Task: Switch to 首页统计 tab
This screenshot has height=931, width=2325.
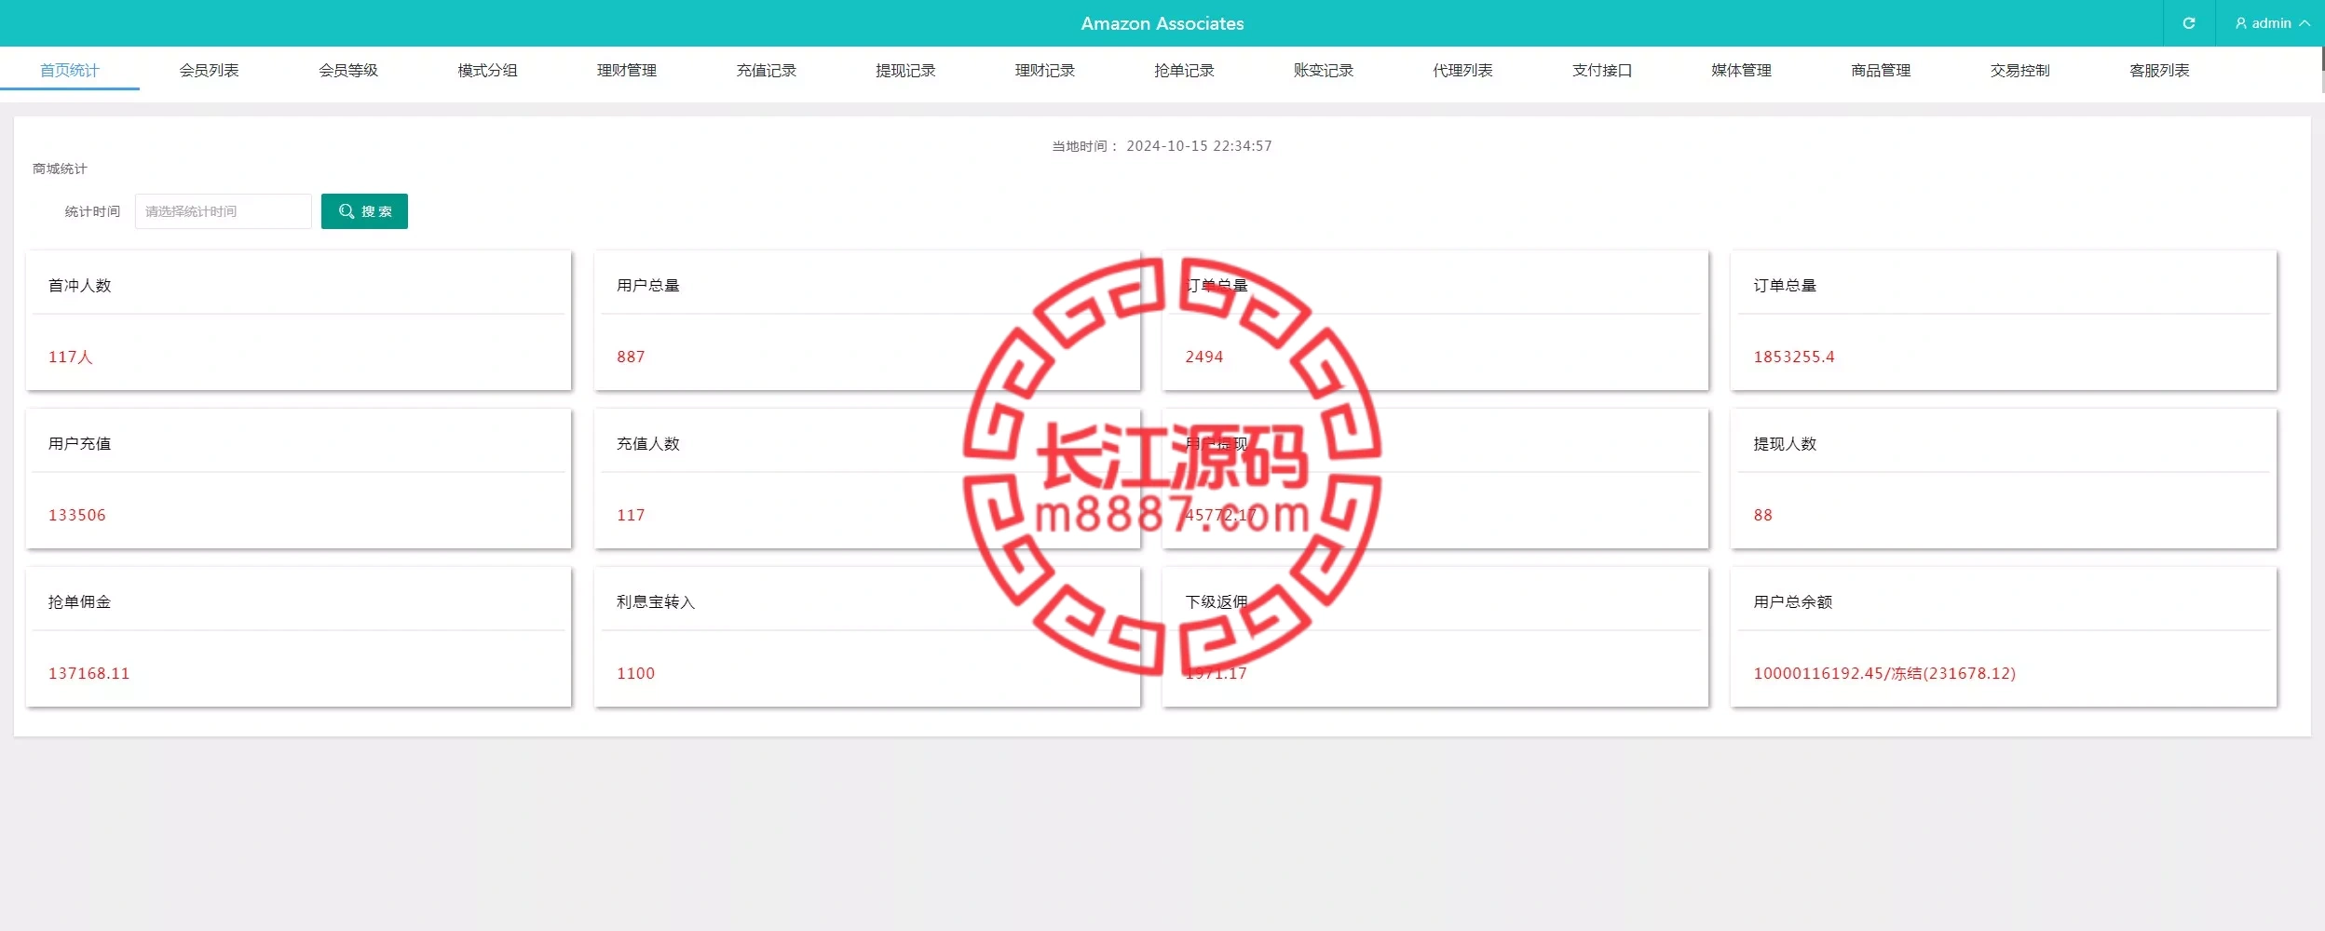Action: click(70, 71)
